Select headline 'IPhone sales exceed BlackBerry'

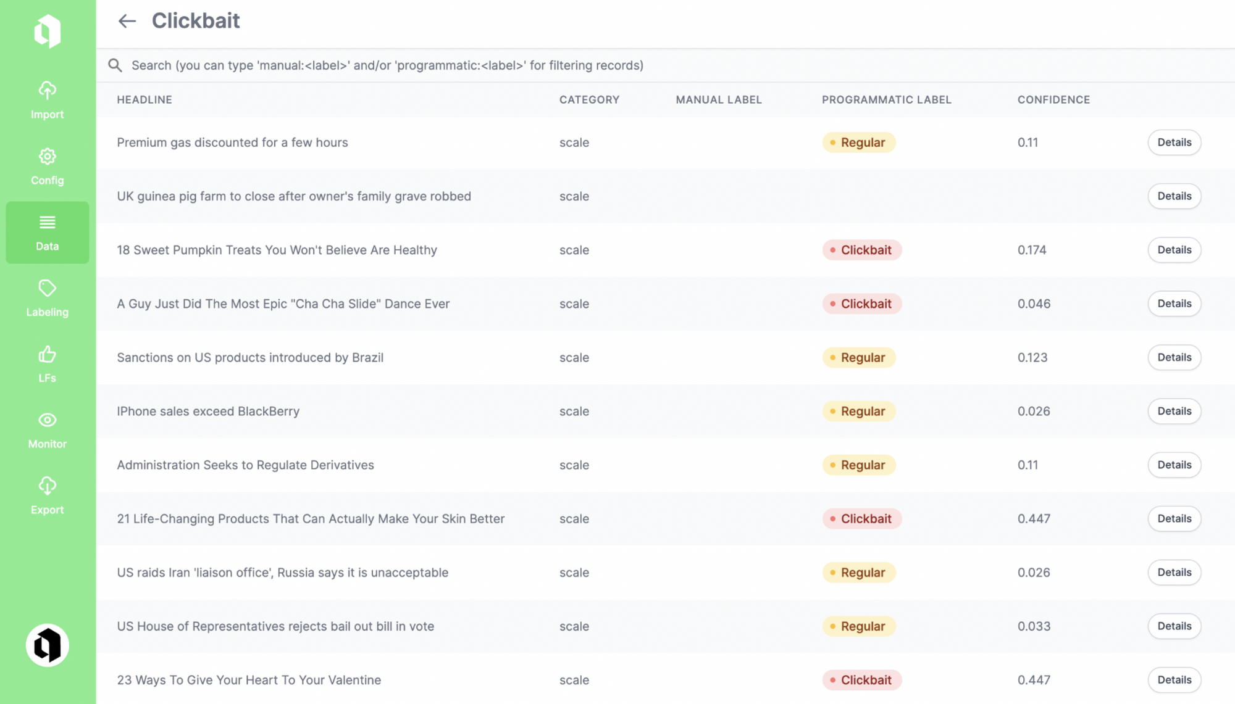click(x=208, y=411)
